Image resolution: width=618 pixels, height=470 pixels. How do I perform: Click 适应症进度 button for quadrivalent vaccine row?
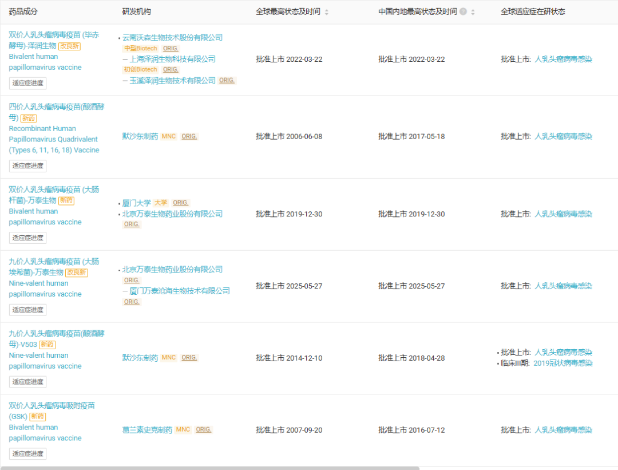[x=27, y=165]
